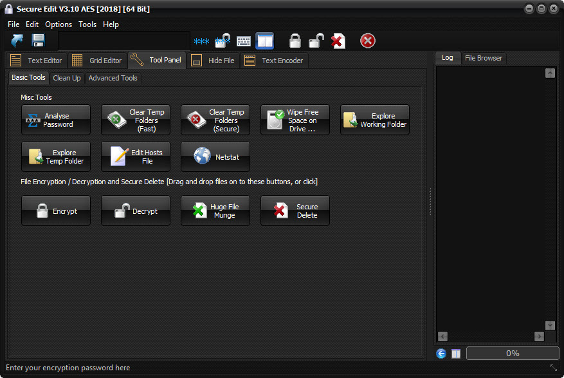
Task: Click the log panel scroll left arrow
Action: 443,336
